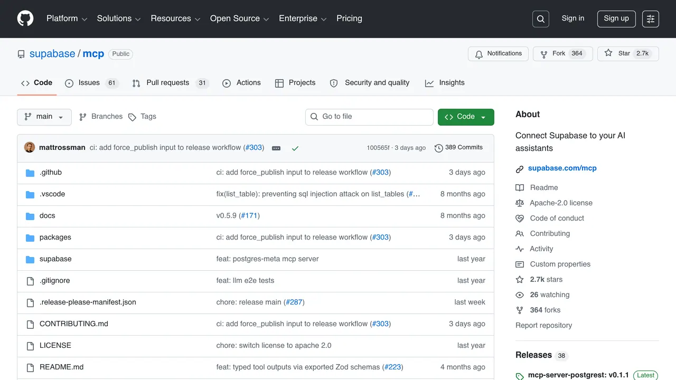The width and height of the screenshot is (676, 380).
Task: View the 2.7k stars link
Action: pyautogui.click(x=539, y=279)
